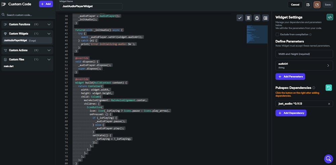Click the Cancel button
The width and height of the screenshot is (336, 165).
[295, 5]
